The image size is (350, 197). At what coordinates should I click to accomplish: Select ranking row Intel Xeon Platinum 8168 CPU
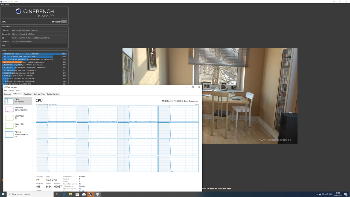(34, 54)
